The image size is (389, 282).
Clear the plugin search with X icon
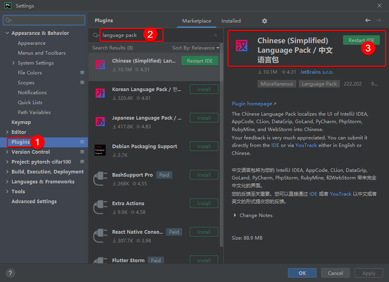[215, 35]
